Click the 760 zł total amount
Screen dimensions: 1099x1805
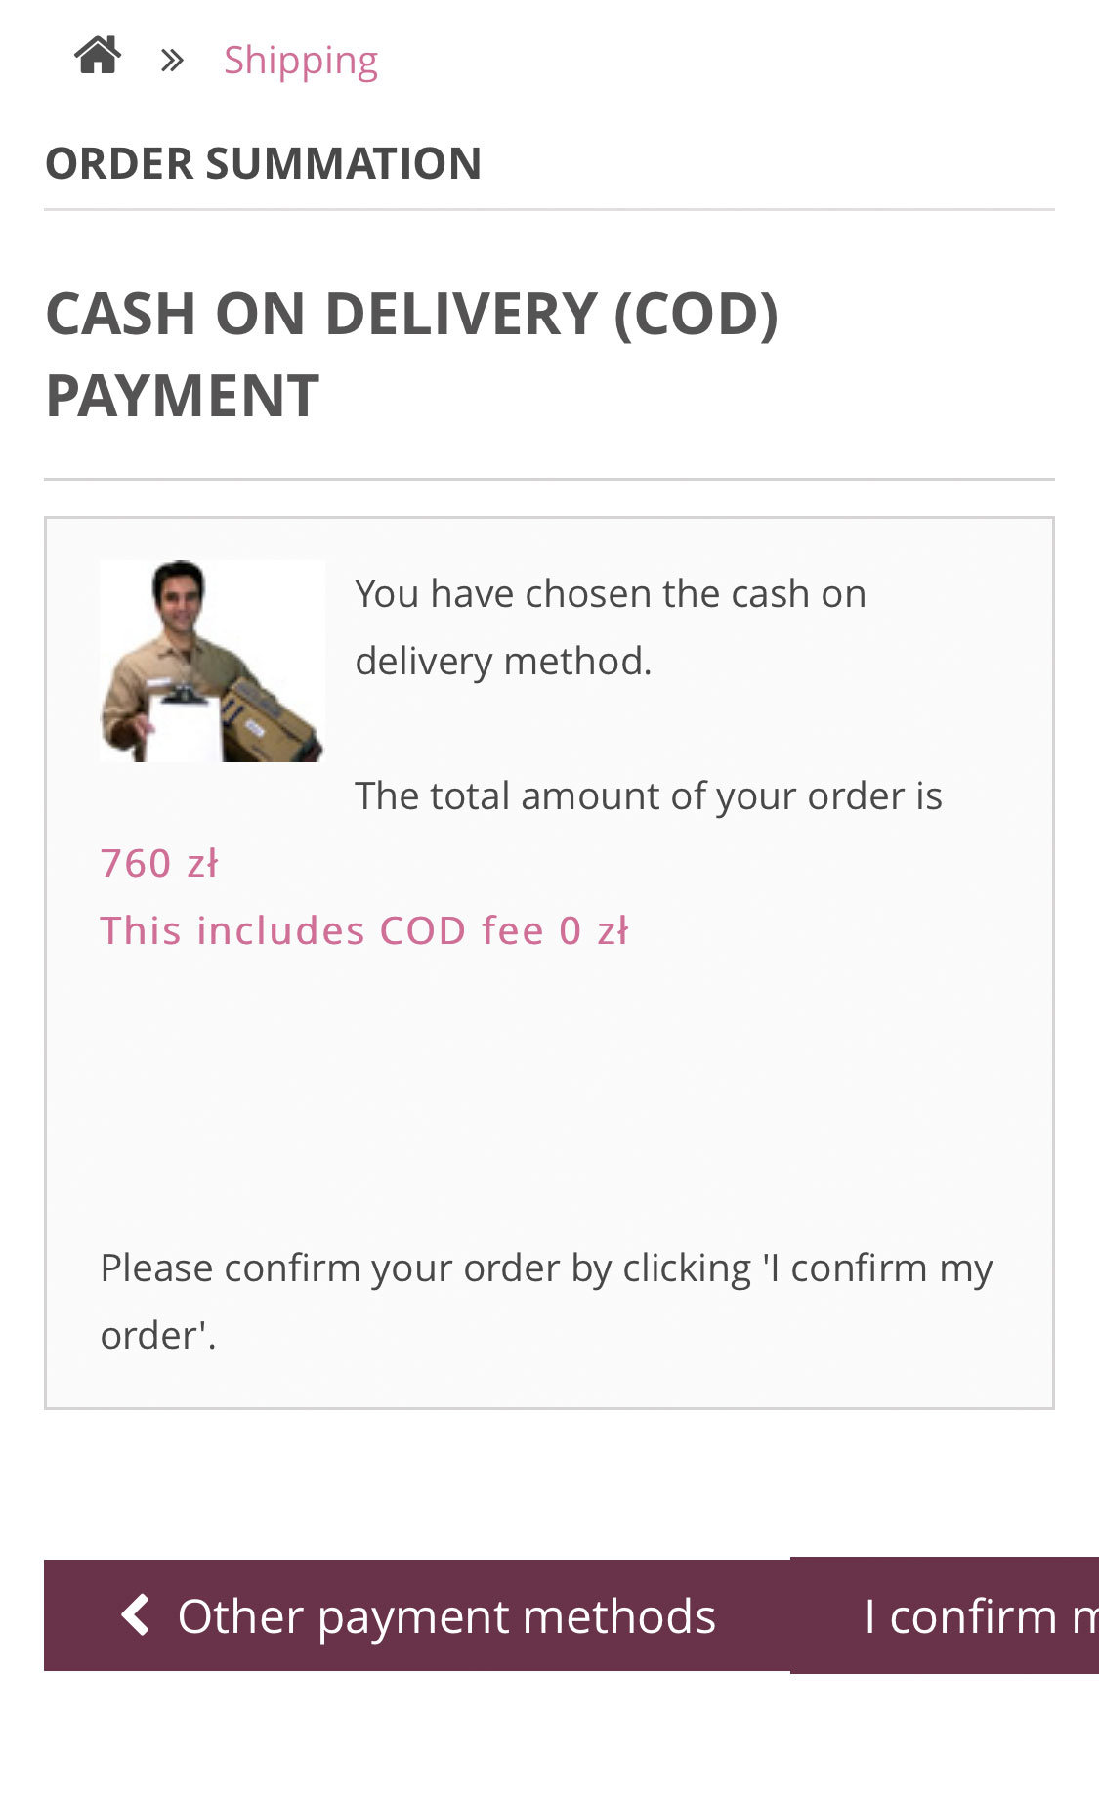[159, 864]
